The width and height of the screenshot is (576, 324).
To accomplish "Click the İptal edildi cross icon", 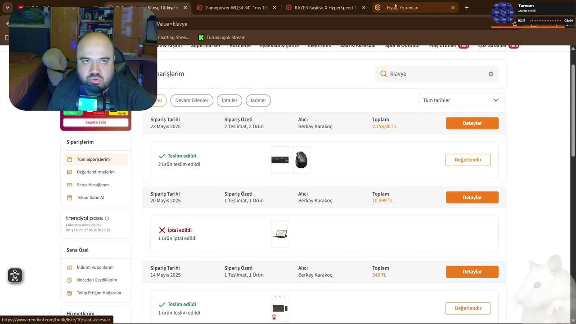I will point(162,230).
